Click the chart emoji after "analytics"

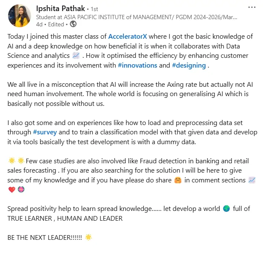[76, 56]
